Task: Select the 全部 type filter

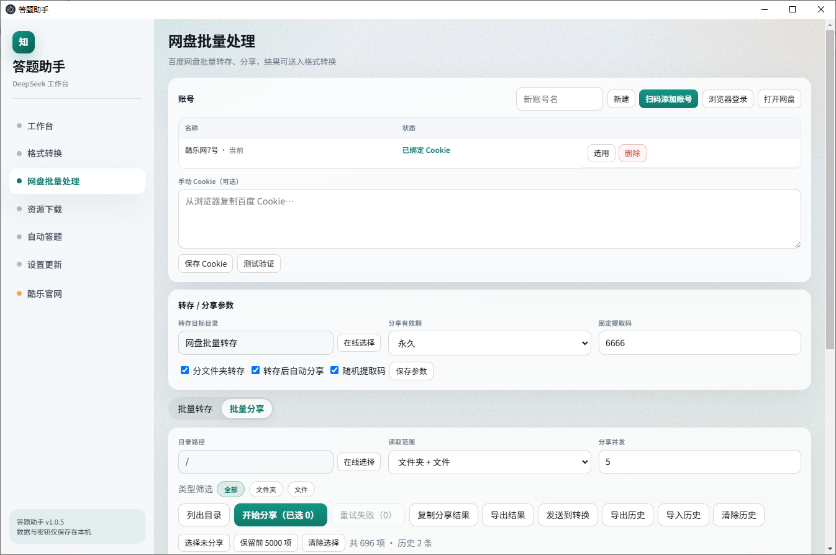Action: (x=231, y=490)
